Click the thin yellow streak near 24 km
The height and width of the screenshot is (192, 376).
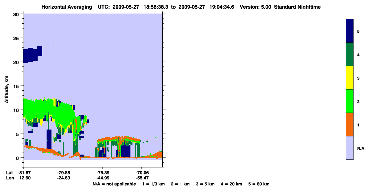tap(54, 44)
